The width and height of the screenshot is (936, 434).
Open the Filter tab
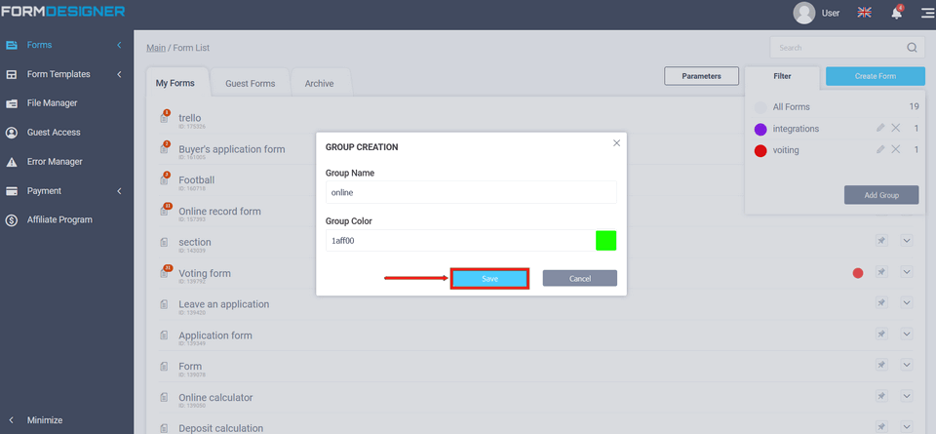click(782, 76)
